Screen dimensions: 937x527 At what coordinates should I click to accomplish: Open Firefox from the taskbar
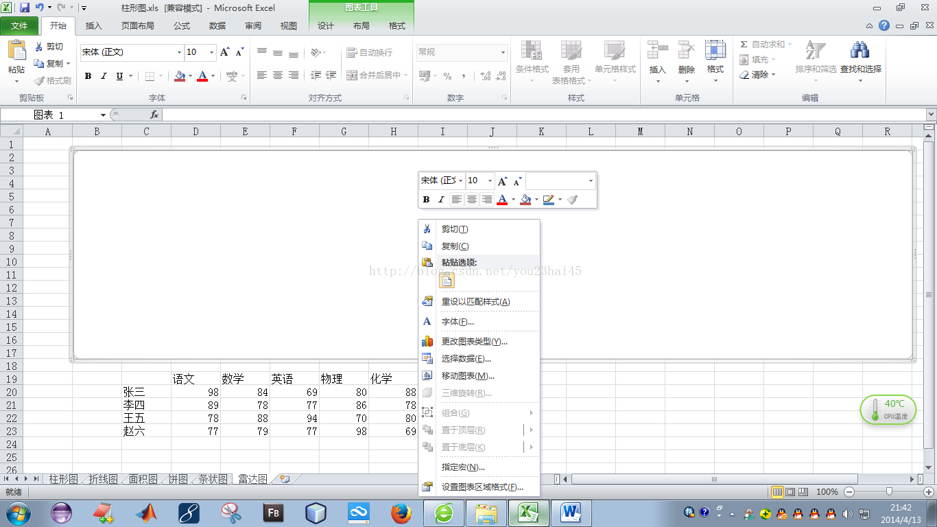click(x=401, y=513)
